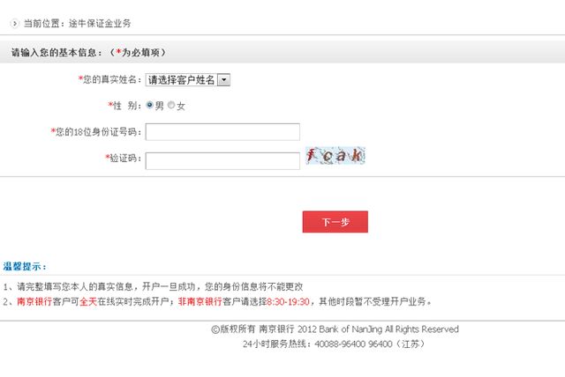Select the 男 radio button
565x377 pixels.
click(x=149, y=105)
